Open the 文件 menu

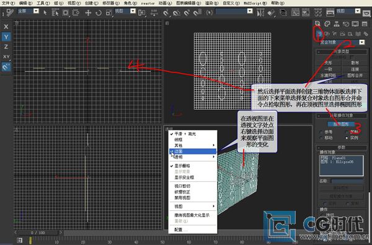8,3
